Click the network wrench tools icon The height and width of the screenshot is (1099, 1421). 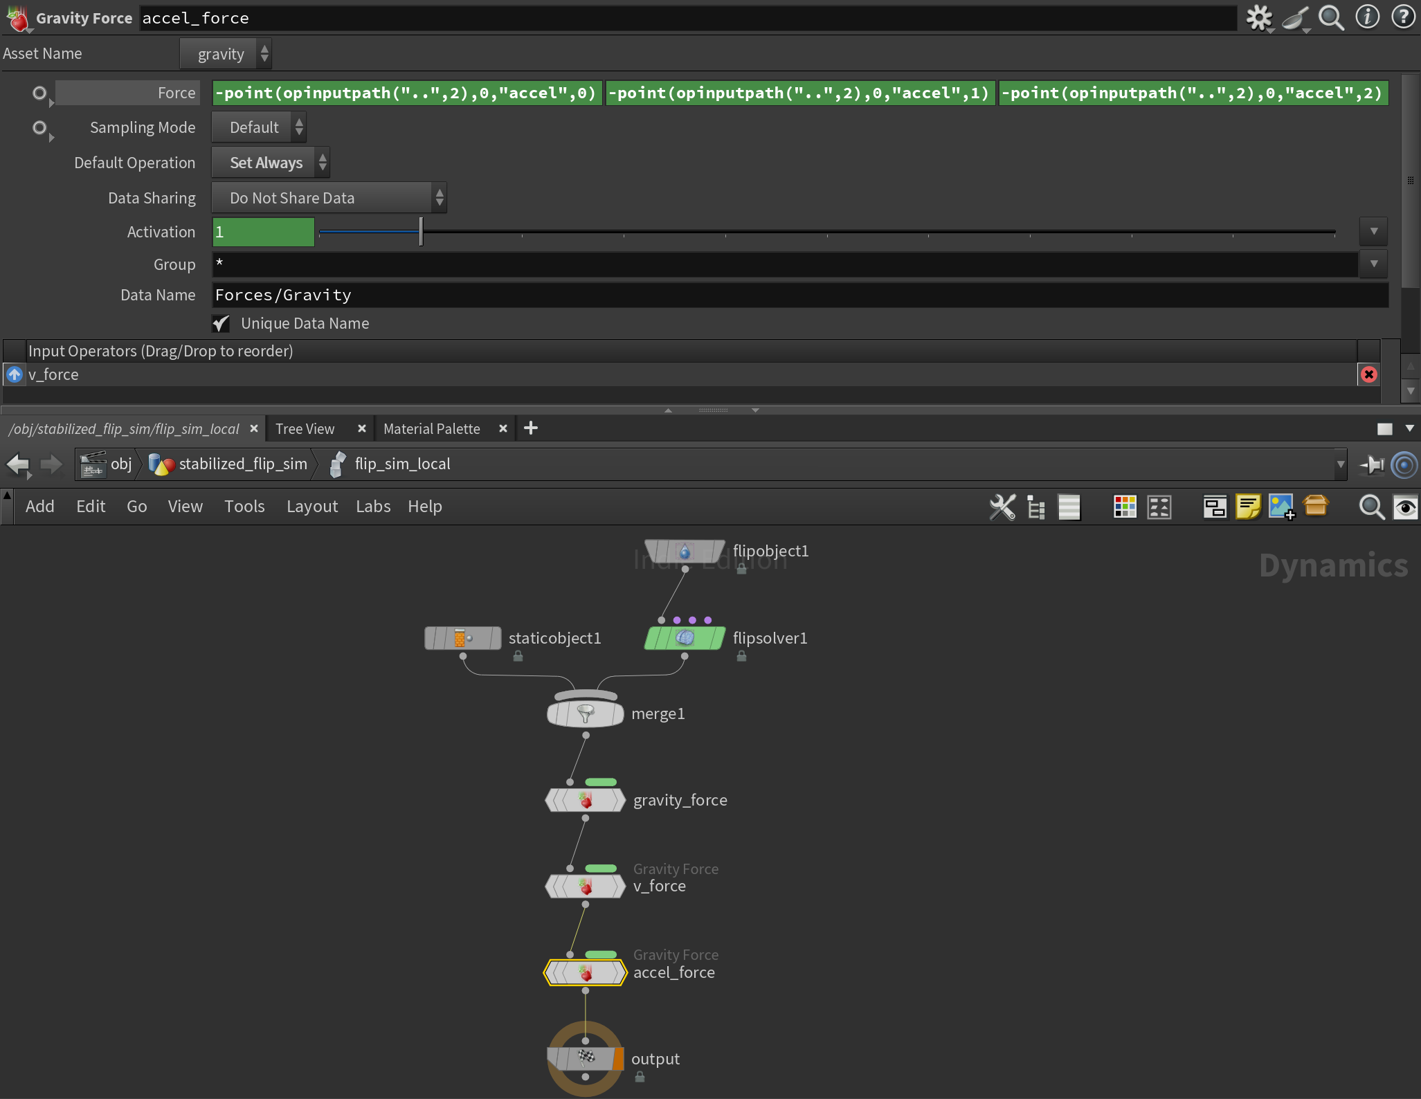(1002, 507)
